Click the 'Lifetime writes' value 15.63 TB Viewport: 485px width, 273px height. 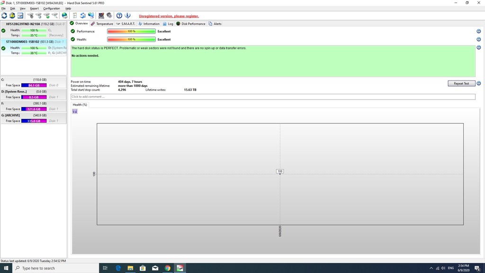(x=190, y=90)
